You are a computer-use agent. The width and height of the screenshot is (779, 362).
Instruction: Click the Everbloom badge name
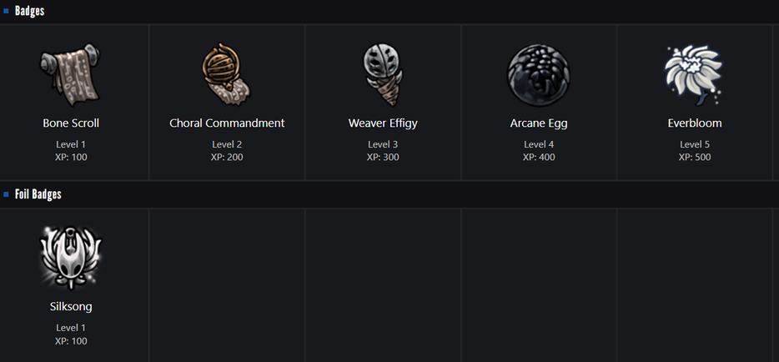[x=695, y=123]
